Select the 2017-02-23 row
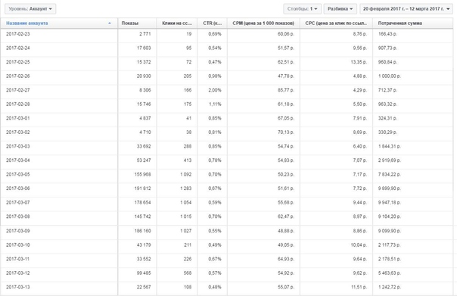457x296 pixels. tap(227, 34)
